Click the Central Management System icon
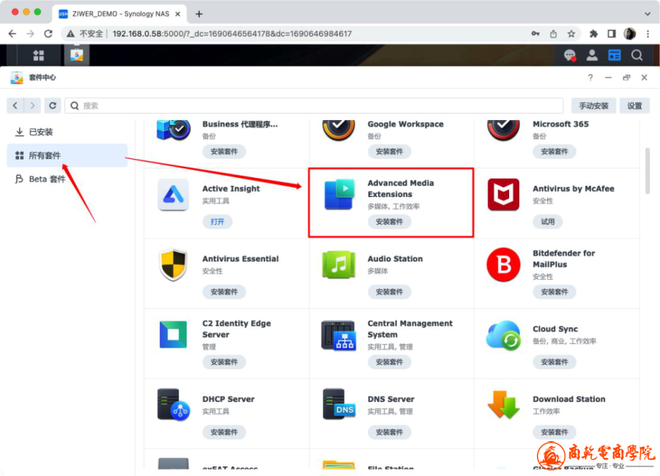Screen dimensions: 660x476 (x=339, y=335)
